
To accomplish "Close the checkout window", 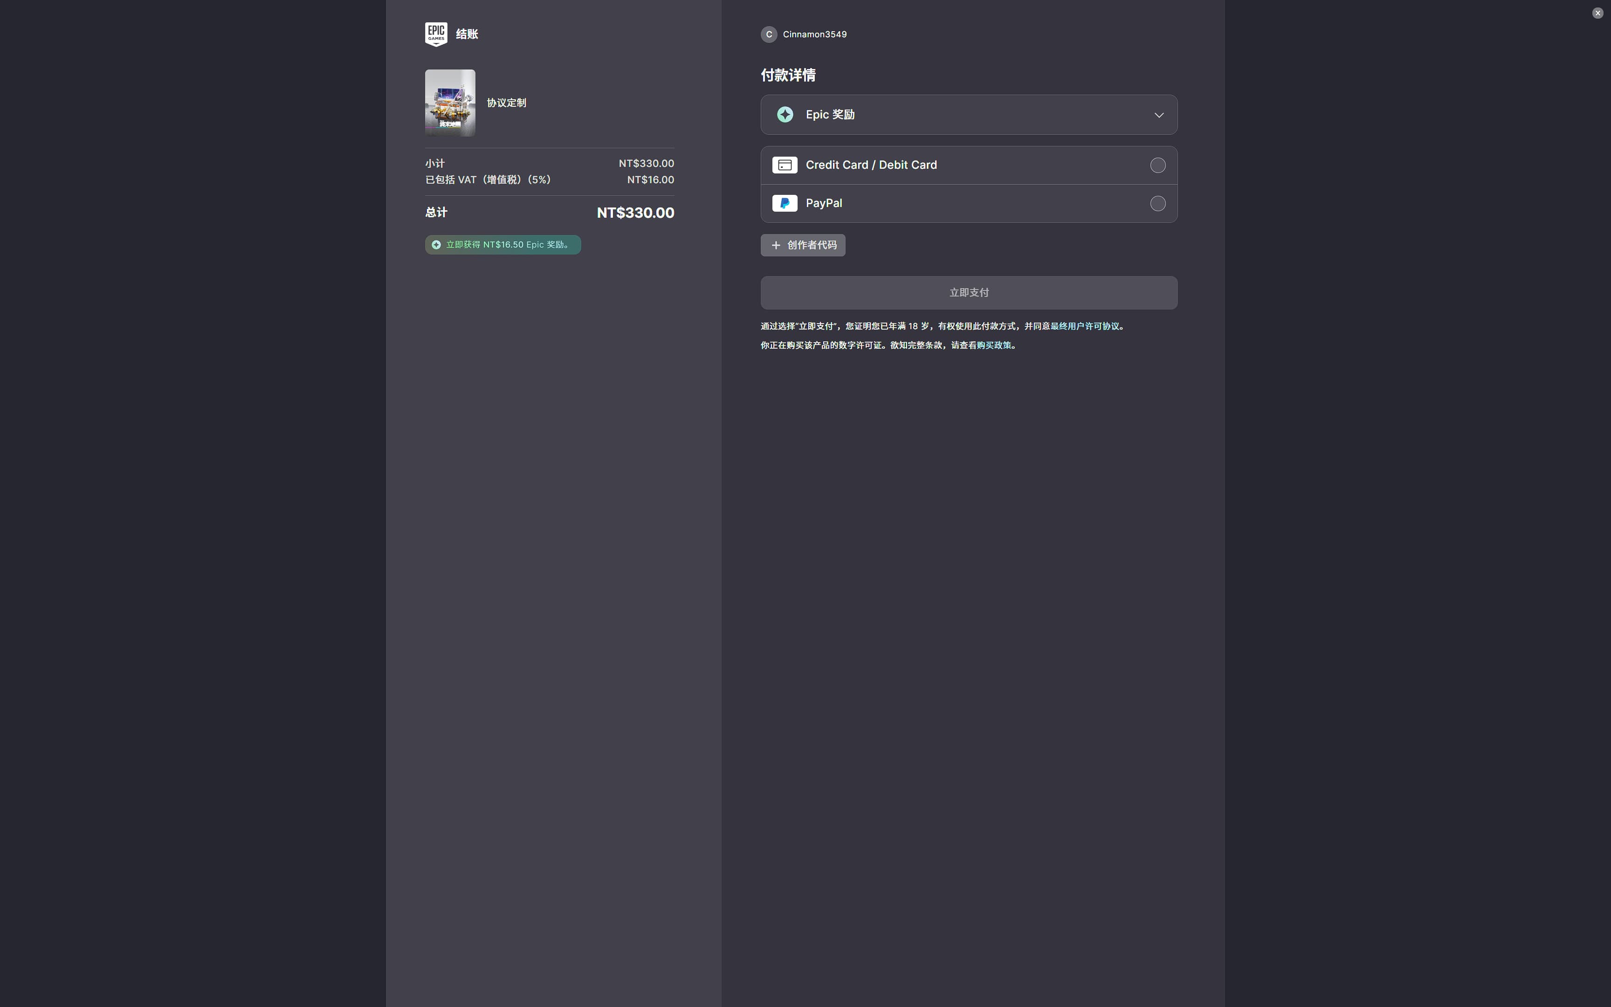I will [x=1597, y=14].
